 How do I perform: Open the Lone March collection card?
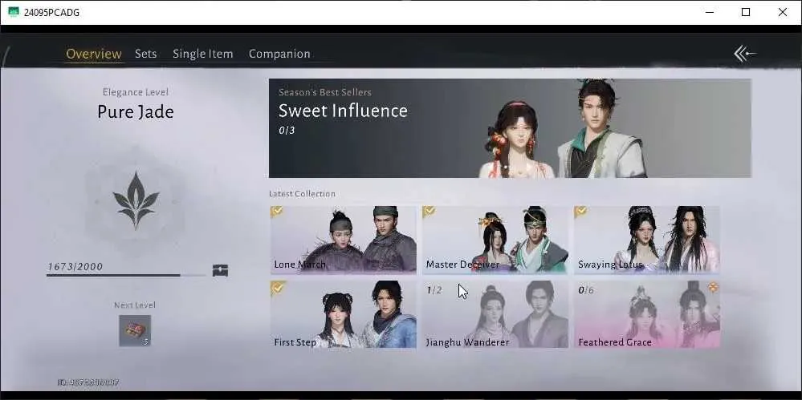pyautogui.click(x=344, y=240)
